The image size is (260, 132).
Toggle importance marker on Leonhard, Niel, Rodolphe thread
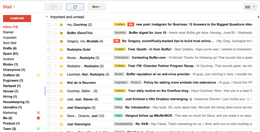click(61, 75)
